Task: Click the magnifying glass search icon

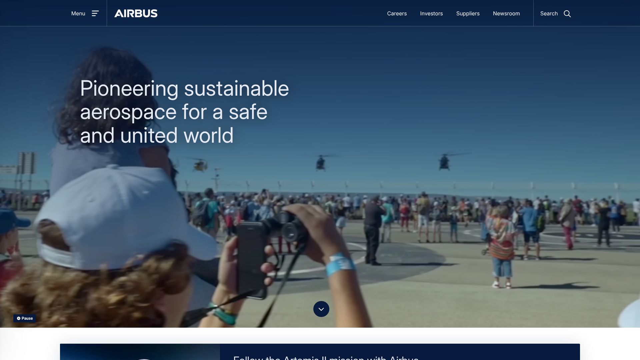Action: pyautogui.click(x=567, y=14)
